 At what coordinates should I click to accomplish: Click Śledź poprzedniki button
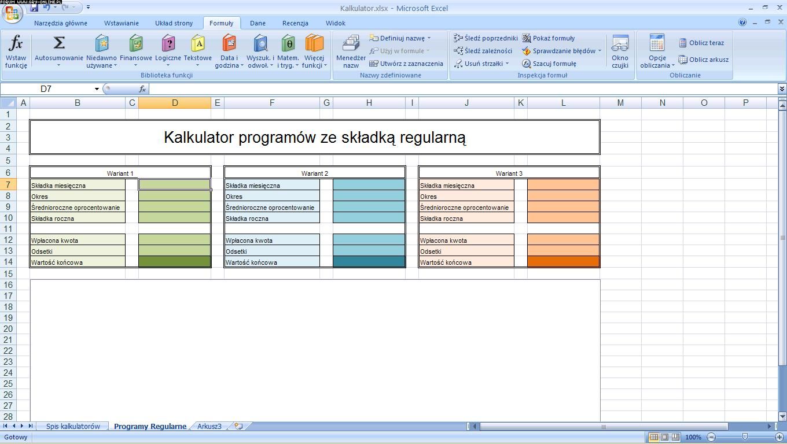coord(486,38)
